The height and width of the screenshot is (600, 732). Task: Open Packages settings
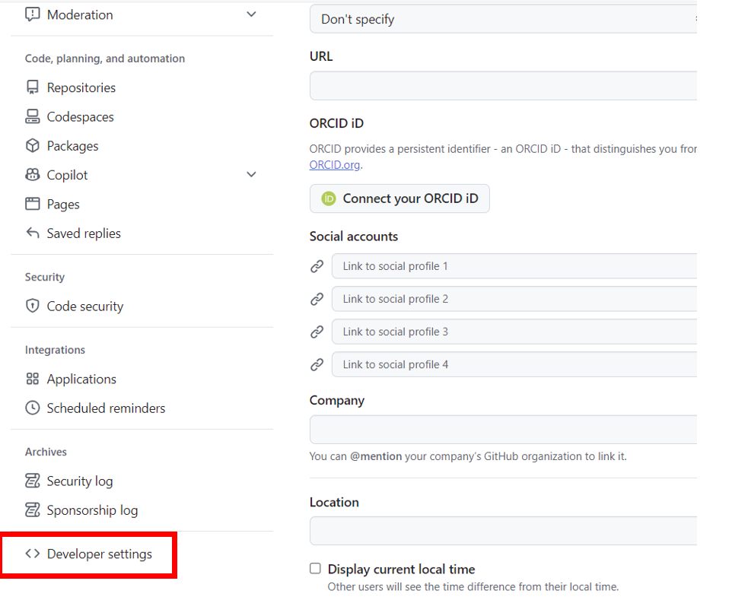tap(73, 146)
